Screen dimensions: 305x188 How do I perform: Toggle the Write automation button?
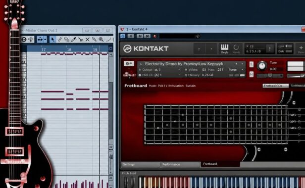(x=147, y=36)
